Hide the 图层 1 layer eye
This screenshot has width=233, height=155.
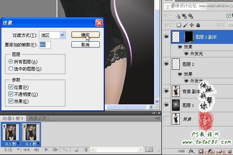coord(166,105)
